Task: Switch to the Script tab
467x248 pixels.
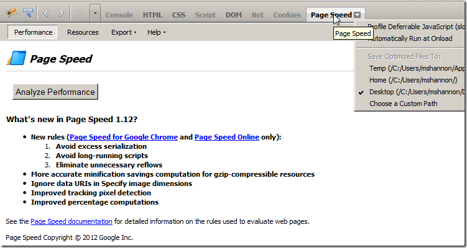Action: point(205,15)
